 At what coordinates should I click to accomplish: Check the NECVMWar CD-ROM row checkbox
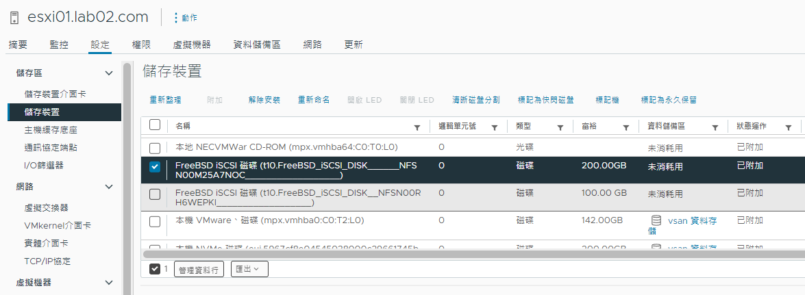click(x=155, y=149)
